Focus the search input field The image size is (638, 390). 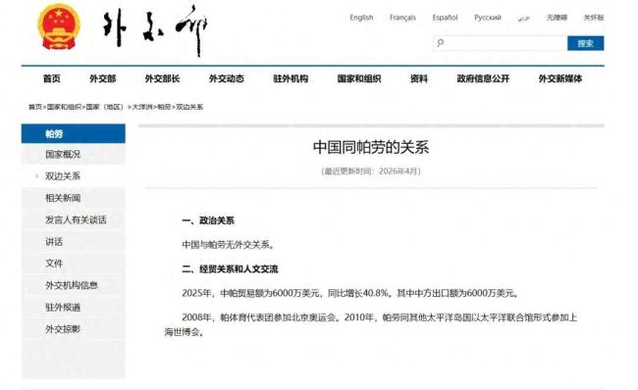pos(500,43)
